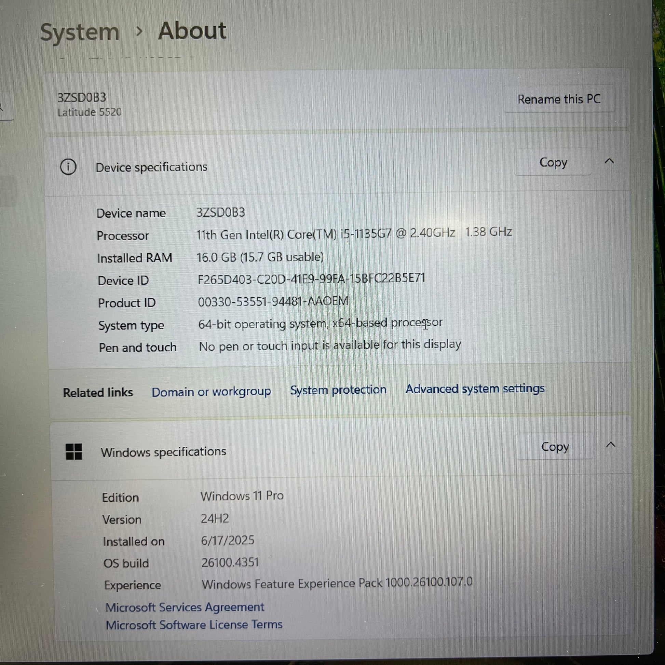The height and width of the screenshot is (665, 665).
Task: Select System type 64-bit operating system text
Action: pos(321,324)
